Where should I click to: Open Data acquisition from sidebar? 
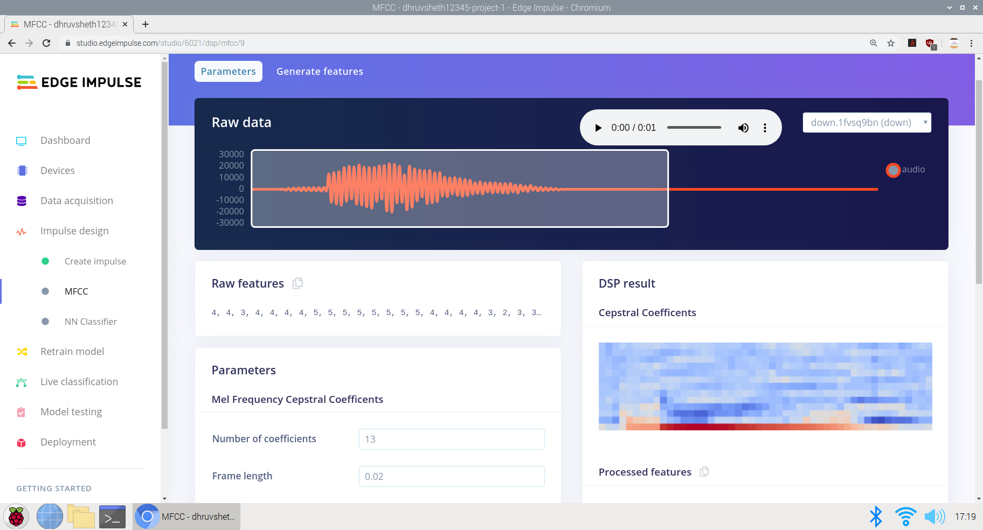pyautogui.click(x=77, y=201)
